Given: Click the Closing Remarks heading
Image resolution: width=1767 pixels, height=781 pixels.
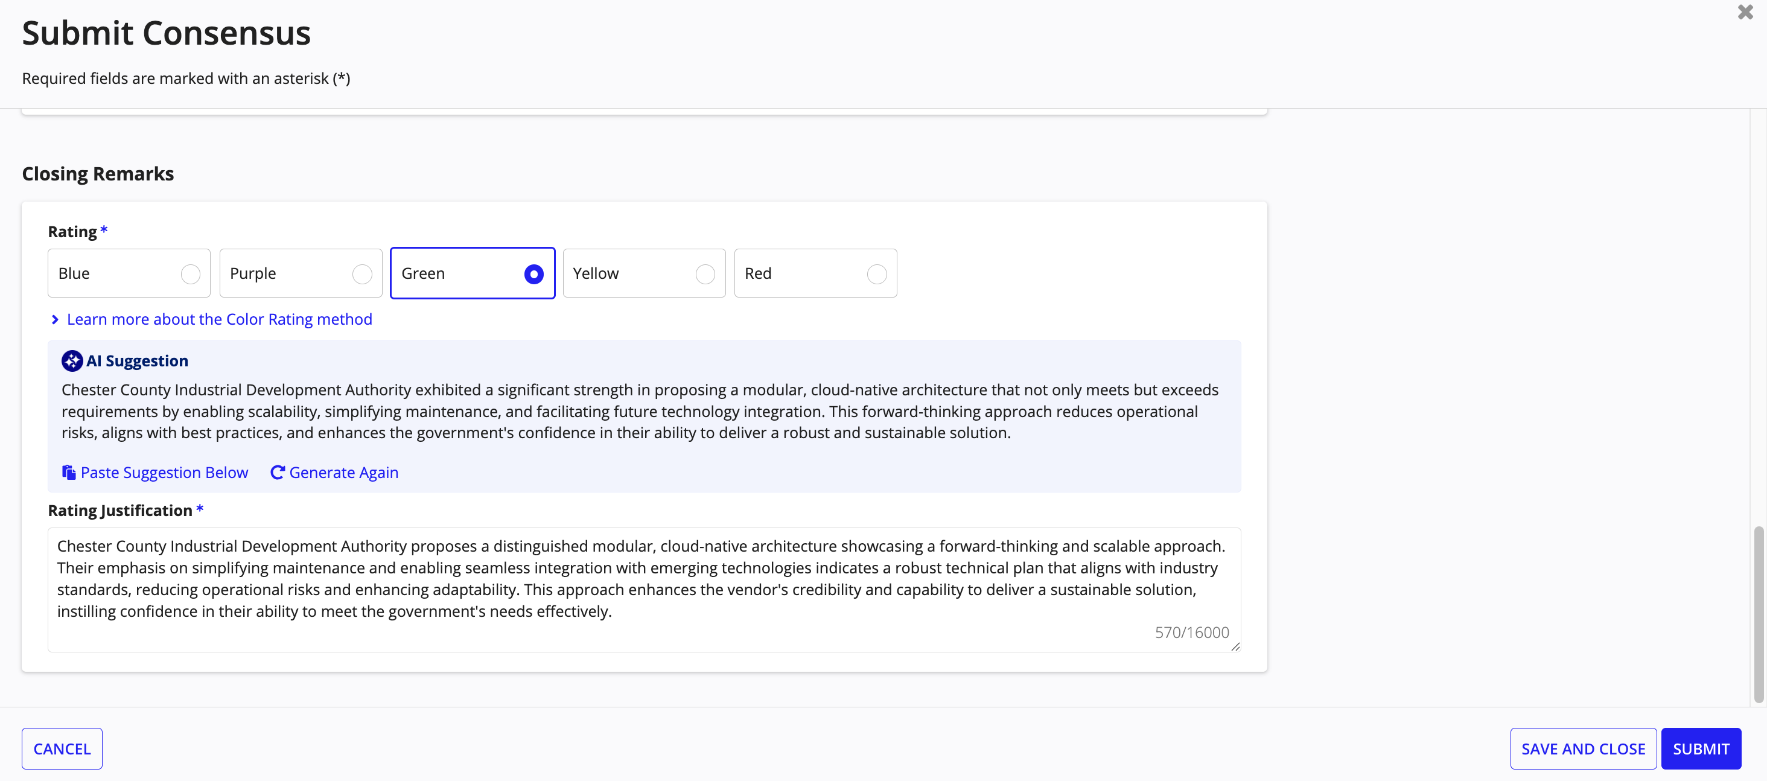Looking at the screenshot, I should click(98, 174).
